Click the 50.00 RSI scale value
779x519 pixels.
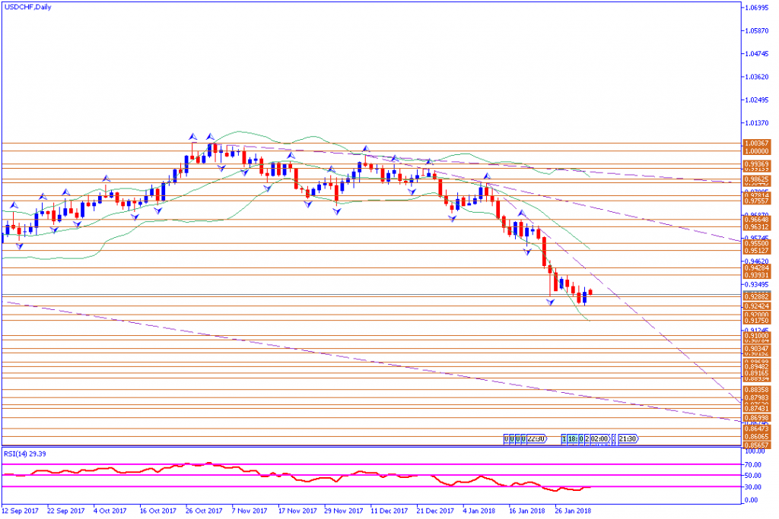pyautogui.click(x=754, y=476)
